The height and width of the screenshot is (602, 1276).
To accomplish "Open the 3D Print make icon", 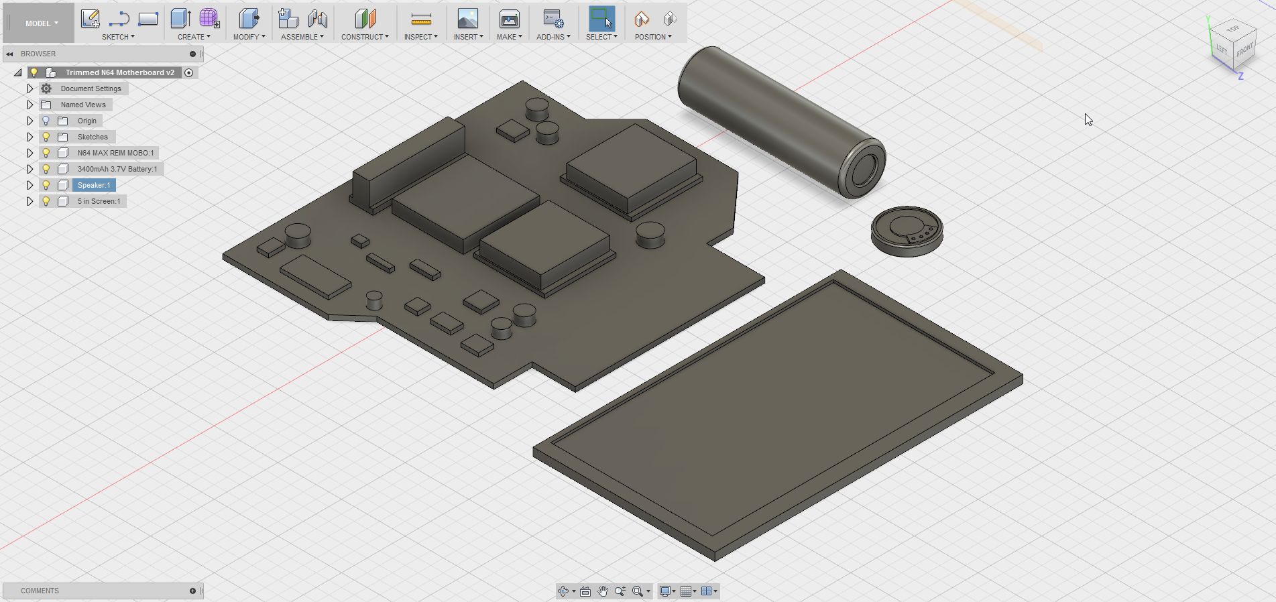I will coord(510,19).
